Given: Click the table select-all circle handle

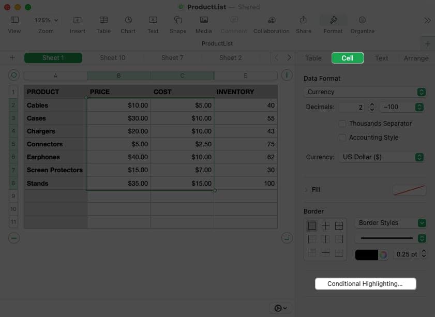Looking at the screenshot, I should click(14, 75).
